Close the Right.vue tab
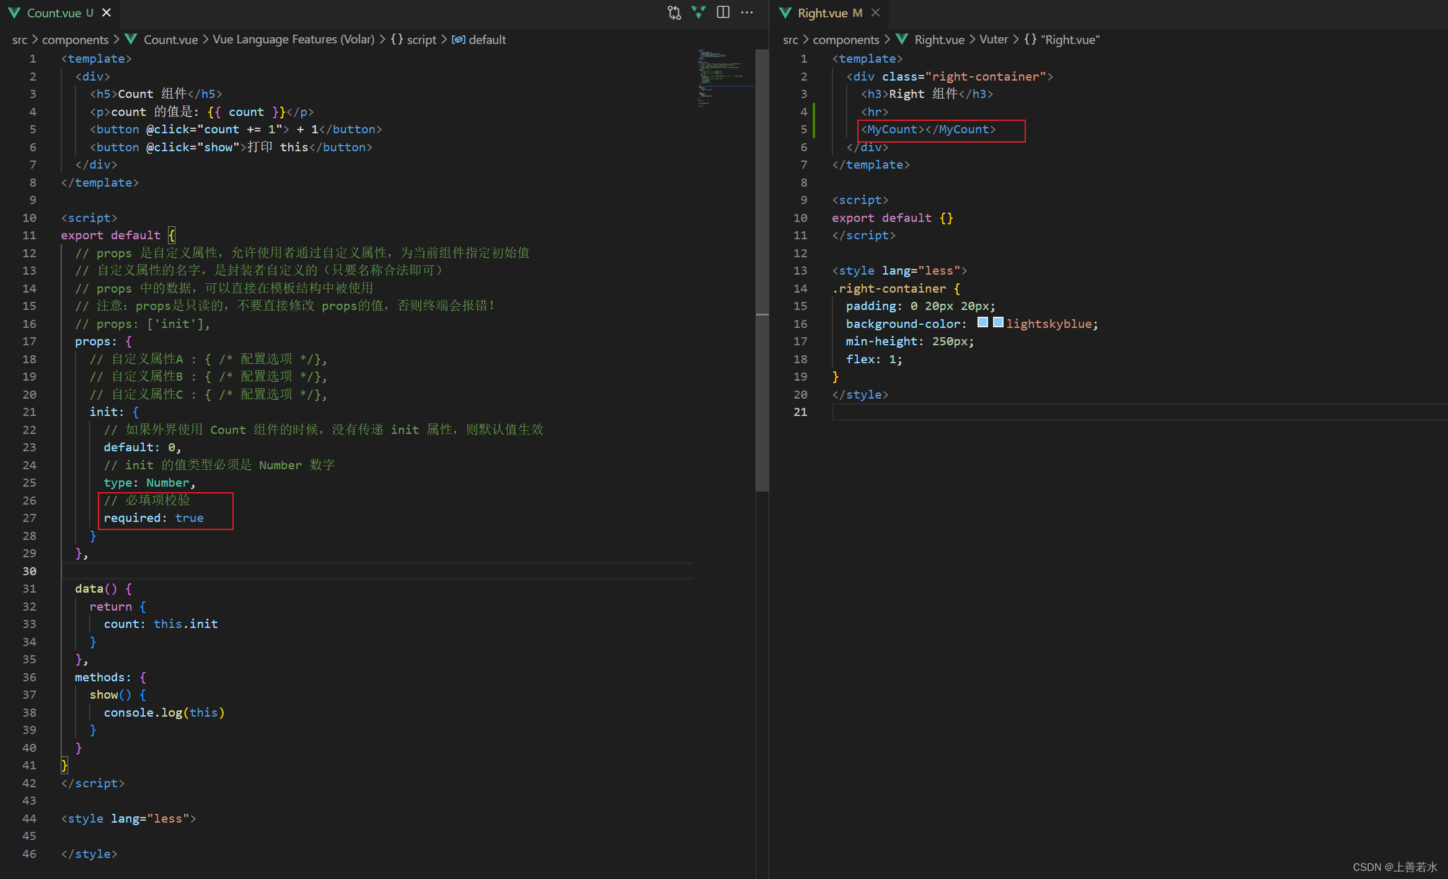This screenshot has width=1448, height=879. pyautogui.click(x=875, y=12)
